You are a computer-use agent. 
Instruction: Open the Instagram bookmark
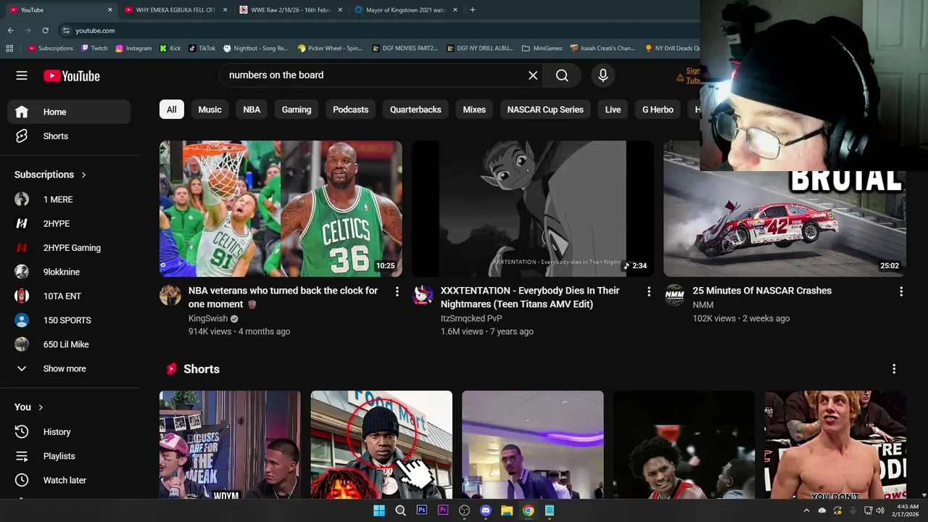click(x=133, y=49)
